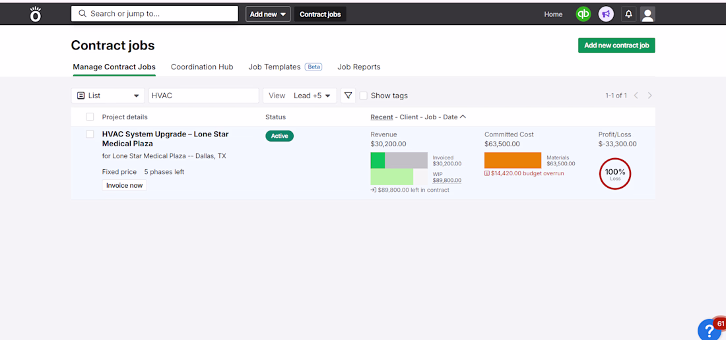Focus the Search or jump to field
726x340 pixels.
pyautogui.click(x=154, y=14)
